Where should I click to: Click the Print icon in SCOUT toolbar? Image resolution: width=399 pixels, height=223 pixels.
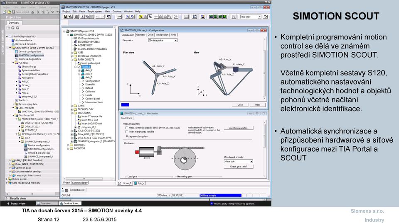[x=76, y=17]
